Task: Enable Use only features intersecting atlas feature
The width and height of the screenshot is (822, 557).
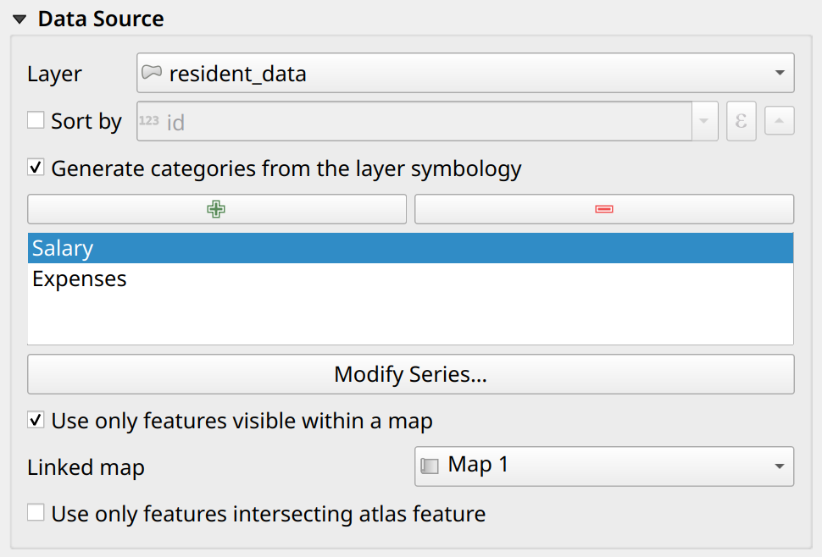Action: point(36,512)
